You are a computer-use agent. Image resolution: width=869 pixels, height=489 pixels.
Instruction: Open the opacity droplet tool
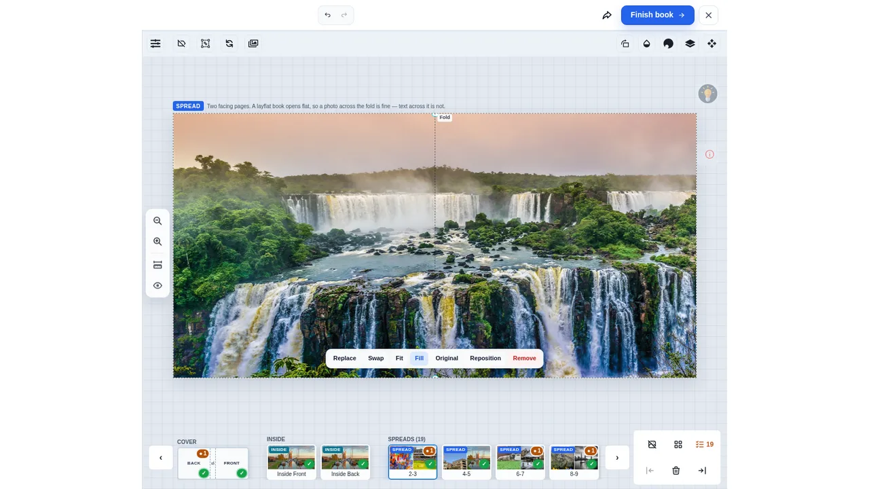(647, 43)
